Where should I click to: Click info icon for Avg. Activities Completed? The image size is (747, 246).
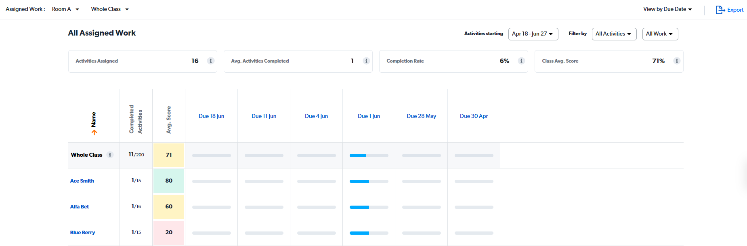366,61
